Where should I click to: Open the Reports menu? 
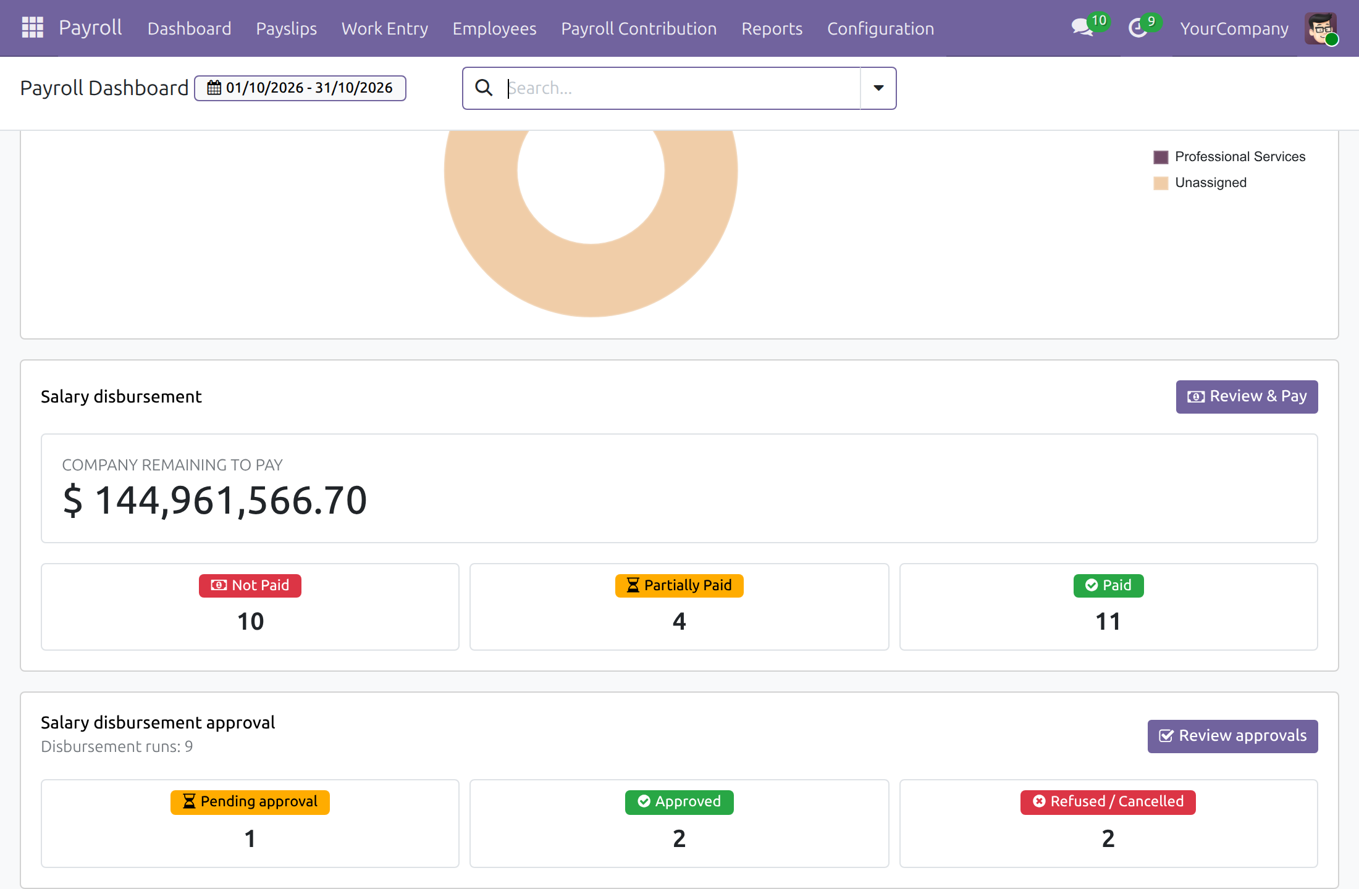click(x=772, y=28)
